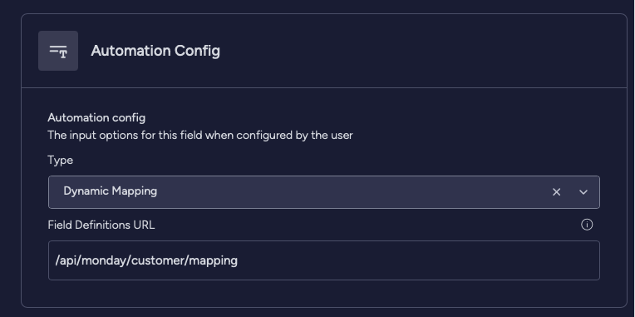
Task: Clear the Dynamic Mapping selection with X
Action: point(556,192)
